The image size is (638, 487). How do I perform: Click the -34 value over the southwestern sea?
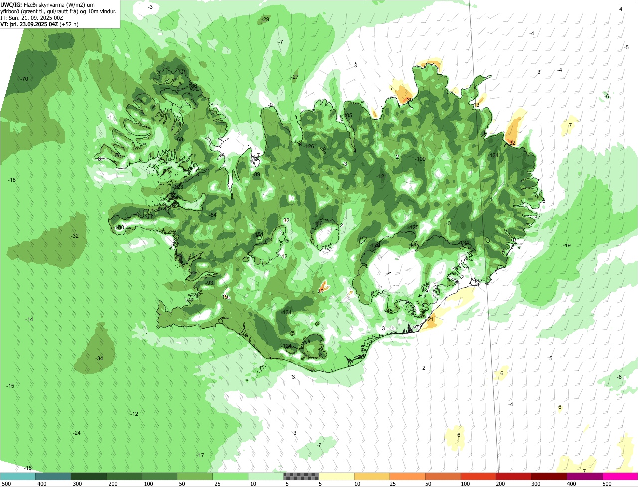[99, 358]
